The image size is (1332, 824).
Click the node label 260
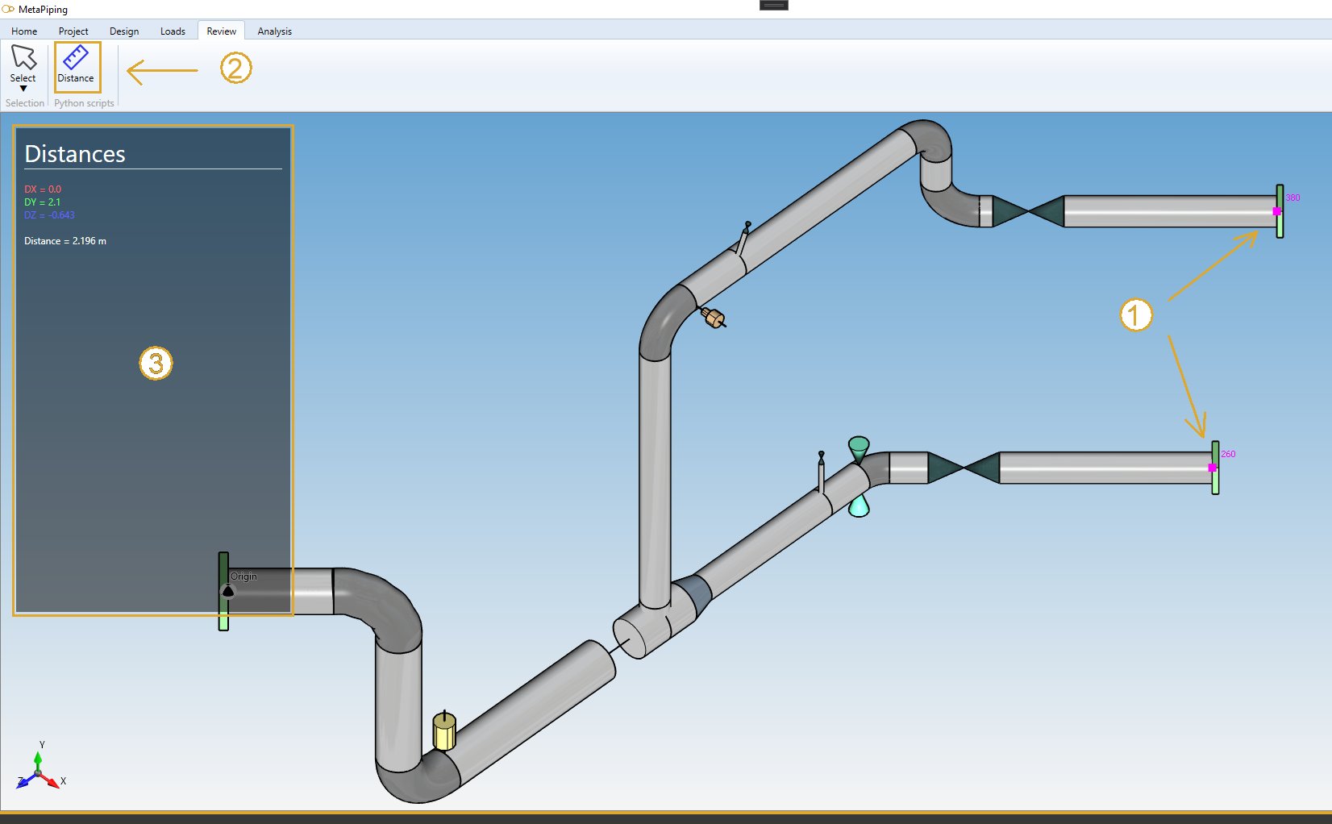coord(1228,454)
